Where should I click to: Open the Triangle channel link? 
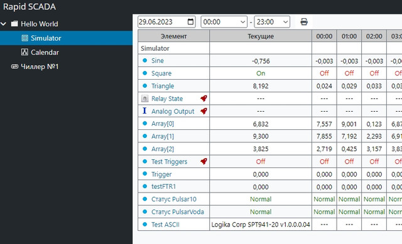click(x=163, y=86)
